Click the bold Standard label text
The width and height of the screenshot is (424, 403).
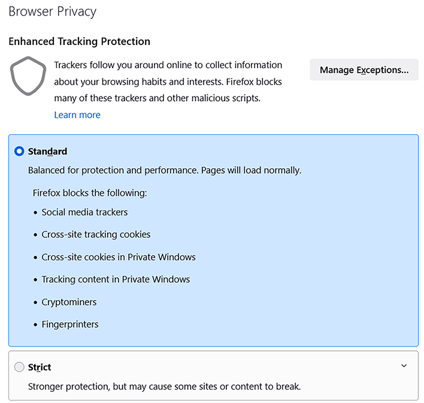pyautogui.click(x=48, y=151)
